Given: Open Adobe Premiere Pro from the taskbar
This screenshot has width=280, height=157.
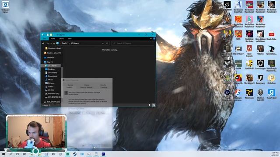Looking at the screenshot, I should pos(103,154).
